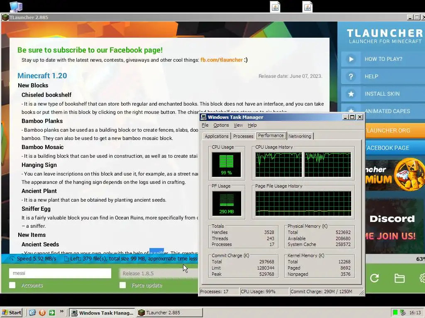Click the Threads value 243

tap(270, 238)
